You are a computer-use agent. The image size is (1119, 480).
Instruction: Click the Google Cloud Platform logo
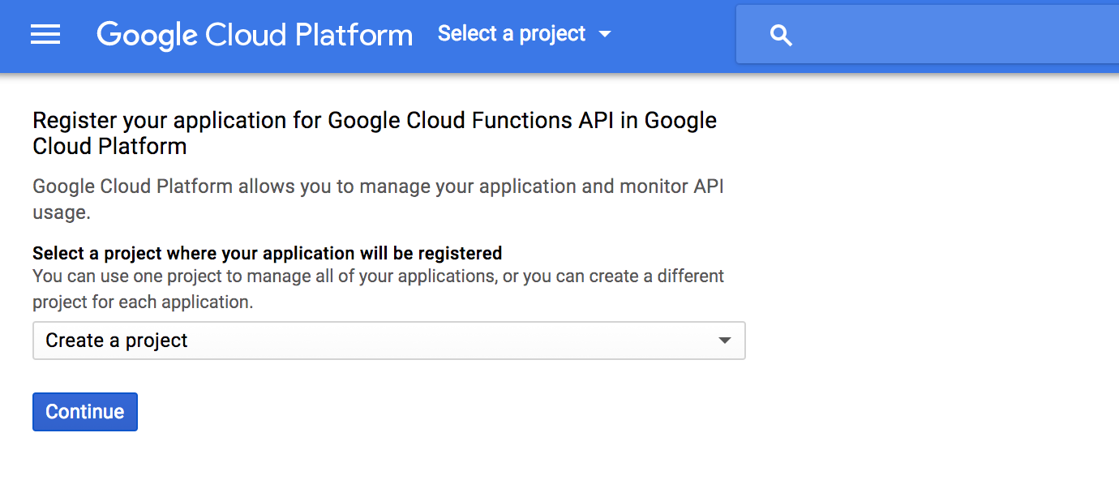pyautogui.click(x=255, y=34)
